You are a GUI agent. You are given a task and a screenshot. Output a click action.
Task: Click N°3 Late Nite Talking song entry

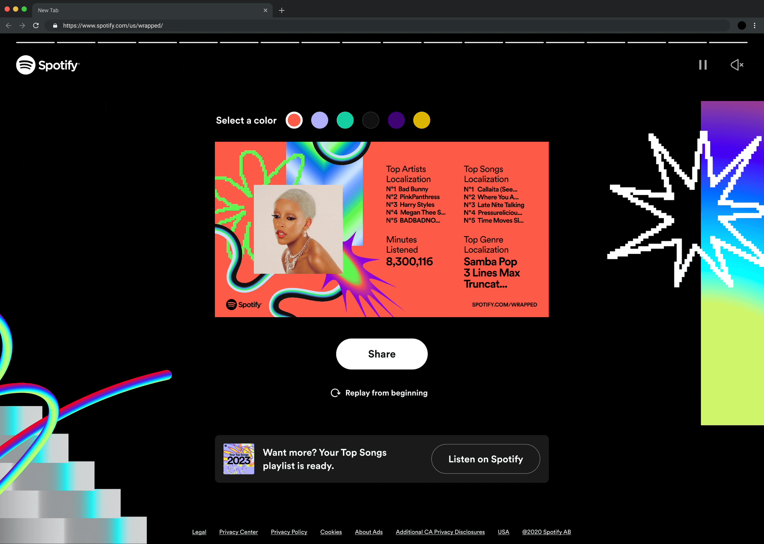[x=494, y=205]
